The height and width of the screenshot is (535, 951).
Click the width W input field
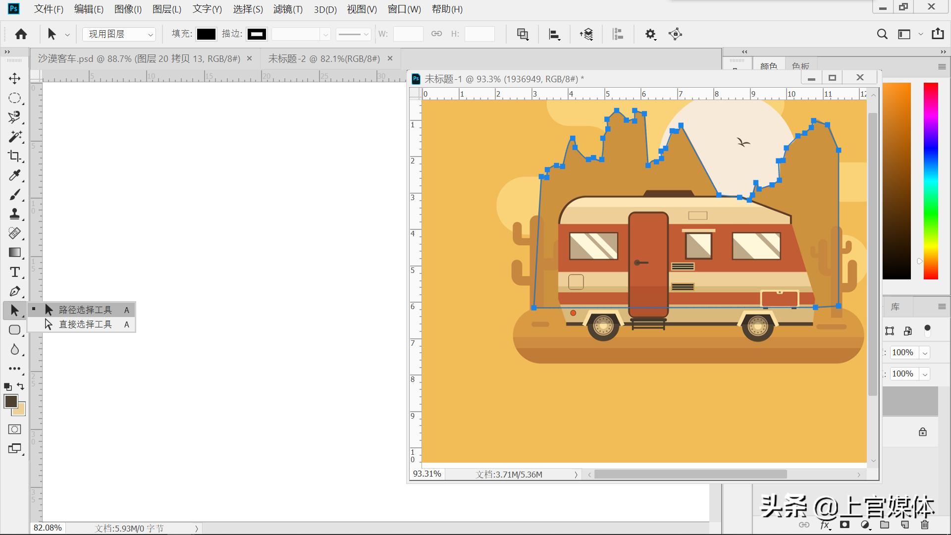tap(408, 34)
